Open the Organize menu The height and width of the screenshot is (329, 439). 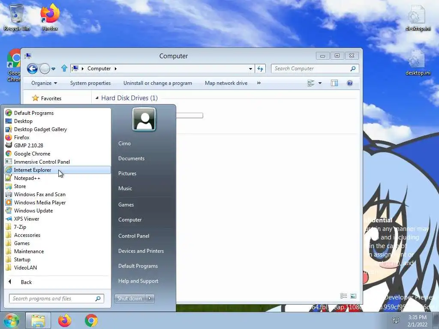44,83
